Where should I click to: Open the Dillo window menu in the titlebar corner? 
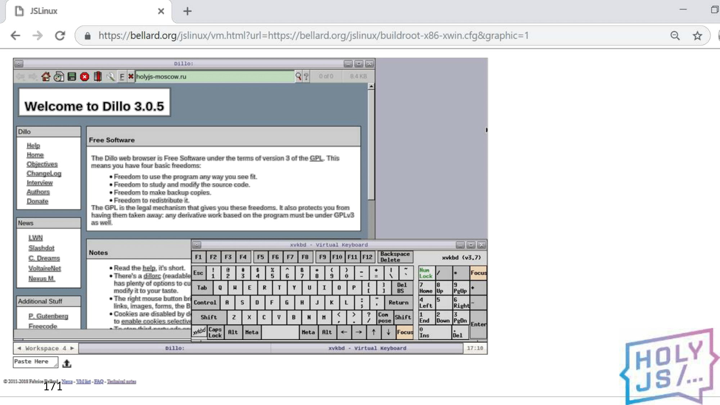point(19,64)
